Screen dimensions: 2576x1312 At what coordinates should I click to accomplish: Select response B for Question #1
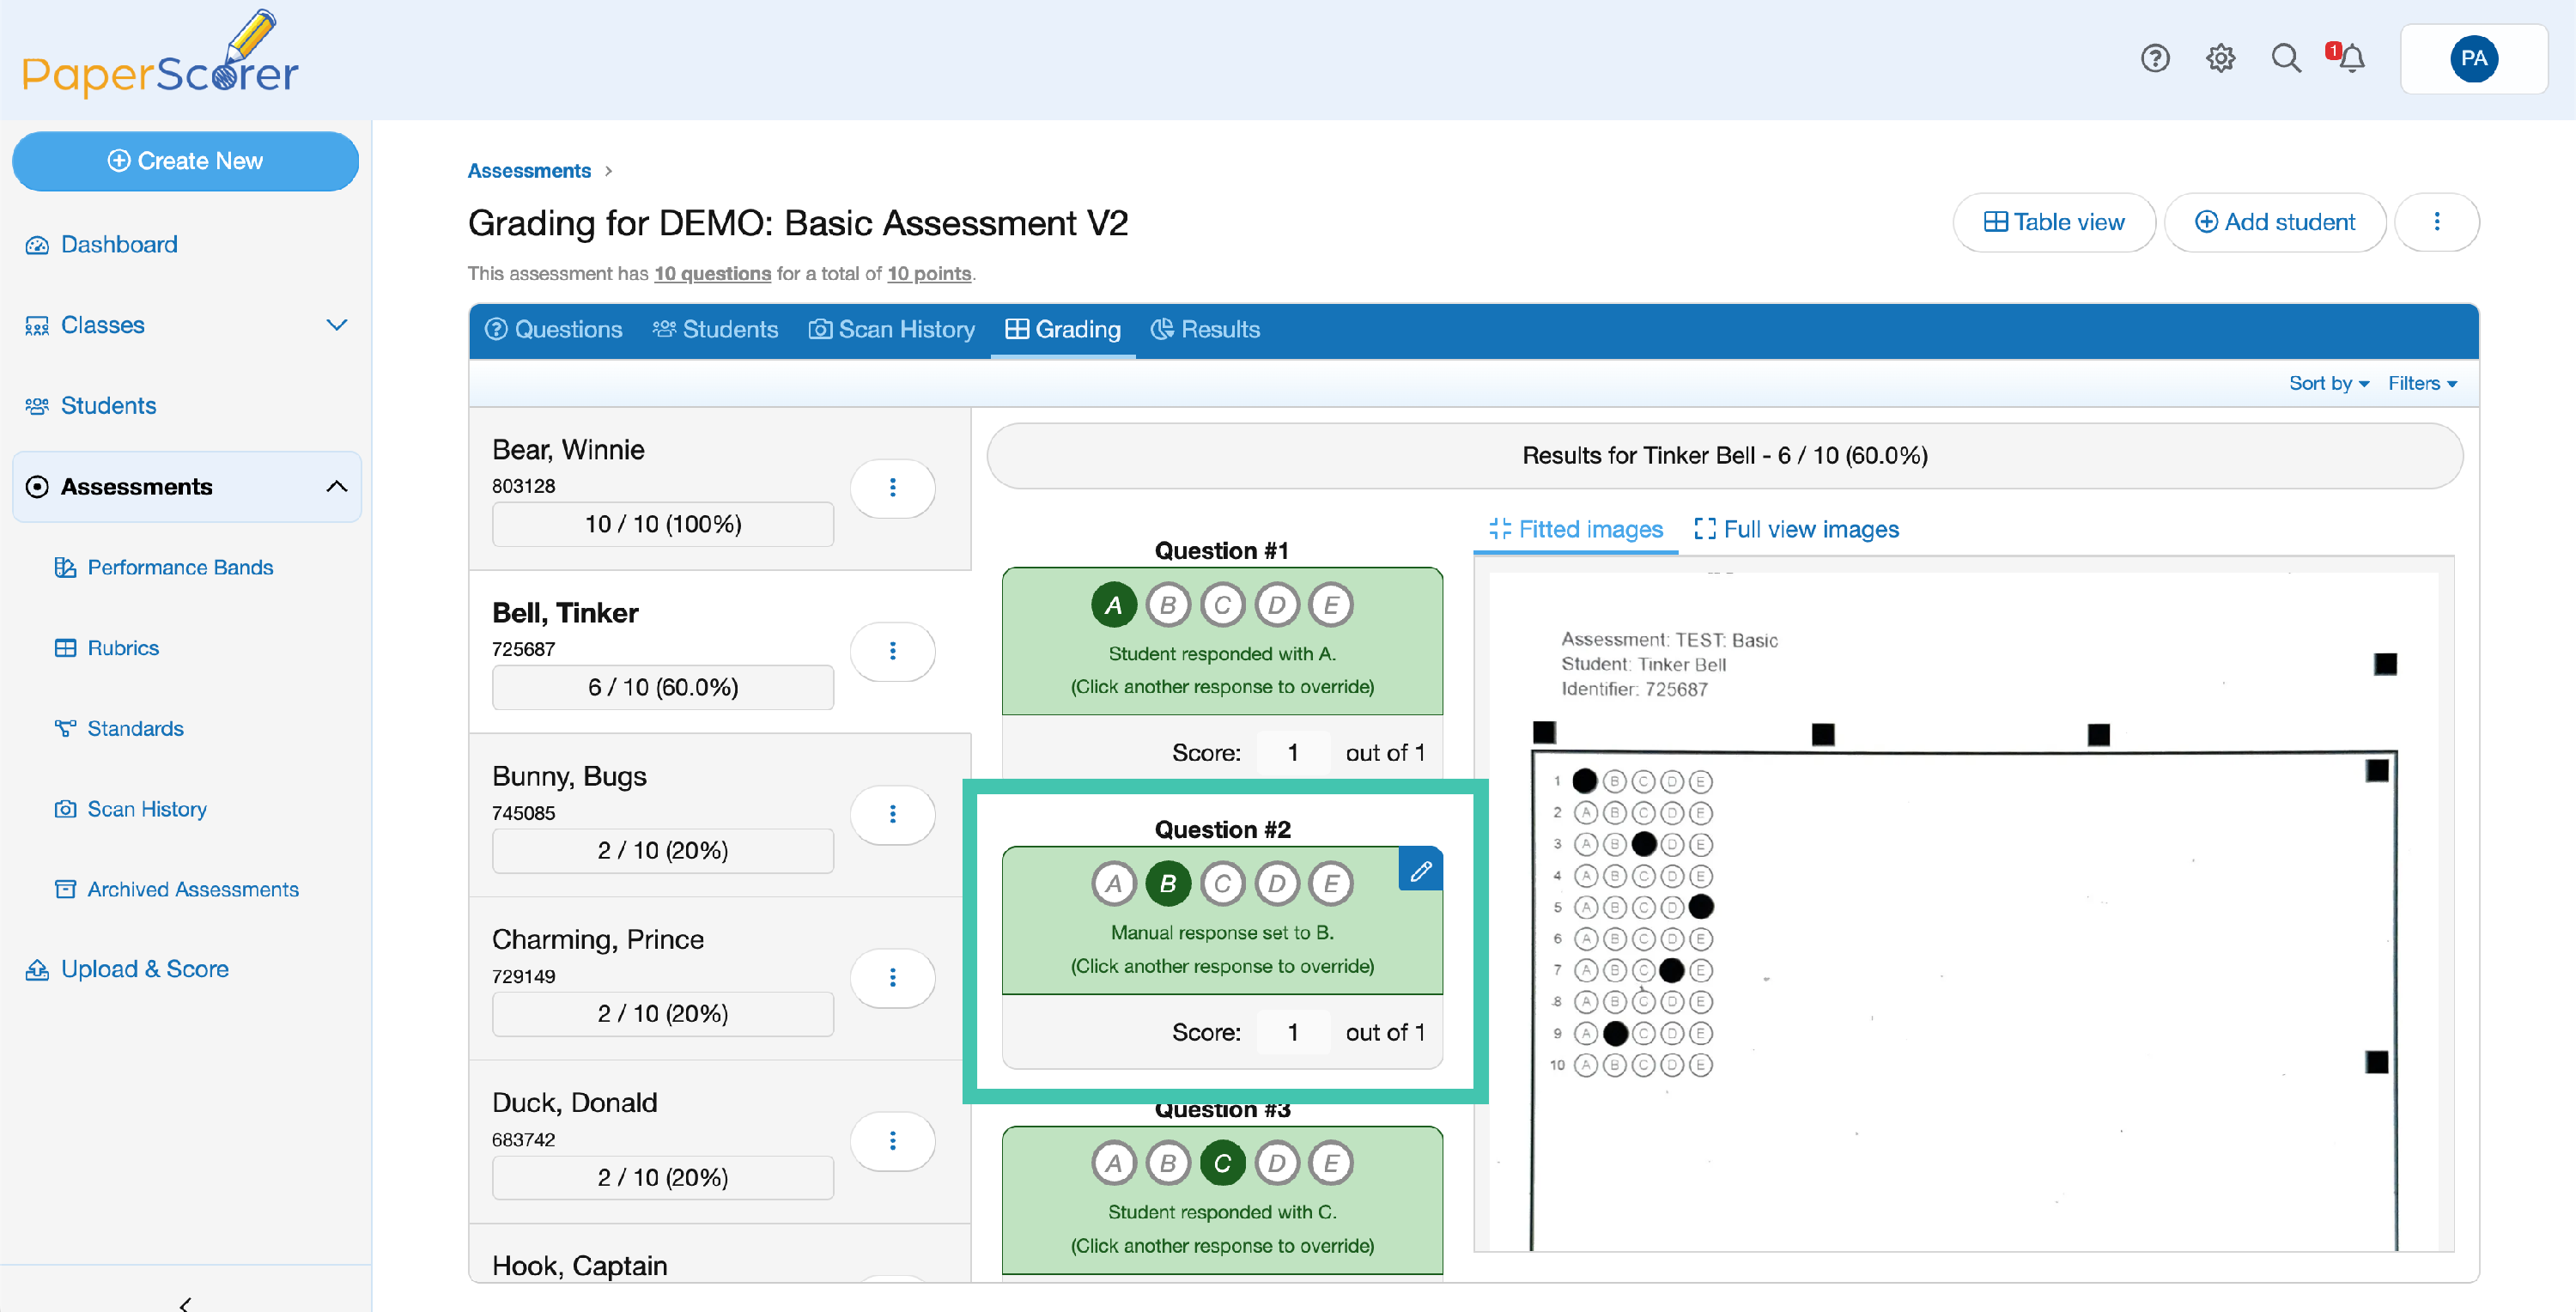1168,605
